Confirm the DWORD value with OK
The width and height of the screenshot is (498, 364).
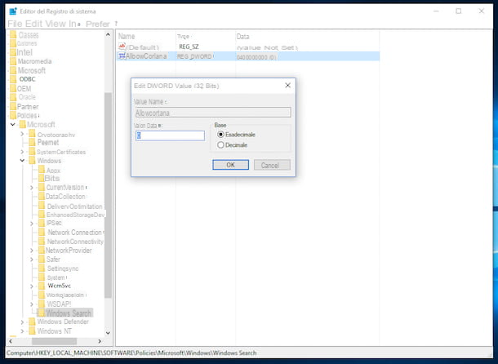[230, 165]
